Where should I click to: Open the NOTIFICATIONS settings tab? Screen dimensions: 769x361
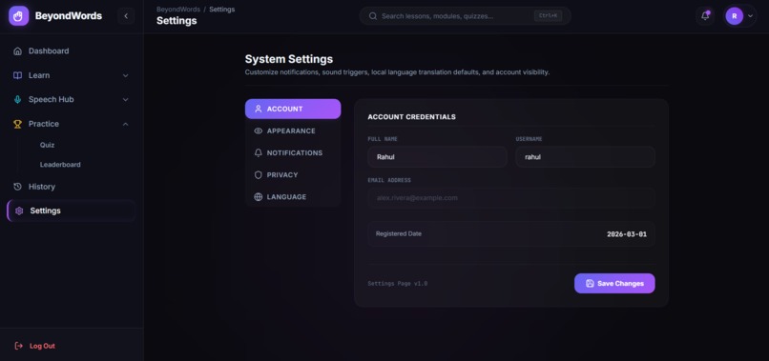[293, 152]
